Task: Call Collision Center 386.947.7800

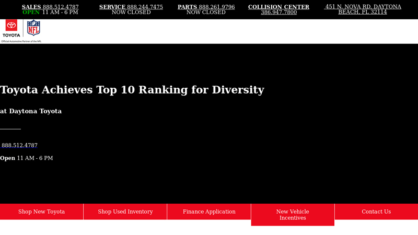Action: click(x=278, y=9)
